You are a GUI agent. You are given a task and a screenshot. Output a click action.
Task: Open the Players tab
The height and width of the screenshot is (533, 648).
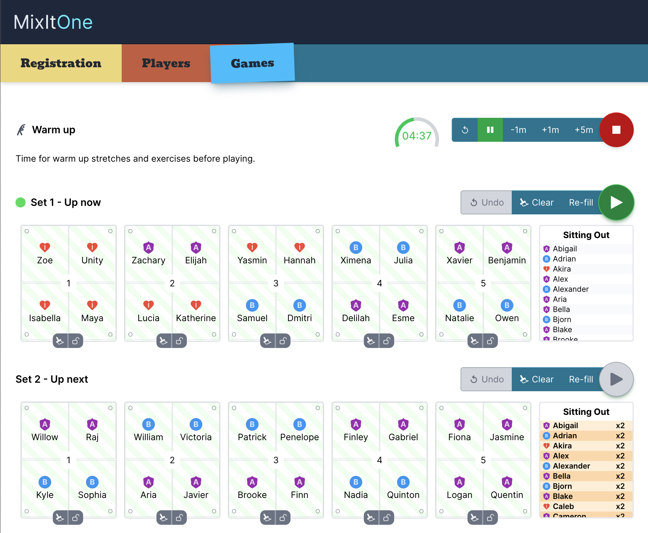(x=166, y=63)
